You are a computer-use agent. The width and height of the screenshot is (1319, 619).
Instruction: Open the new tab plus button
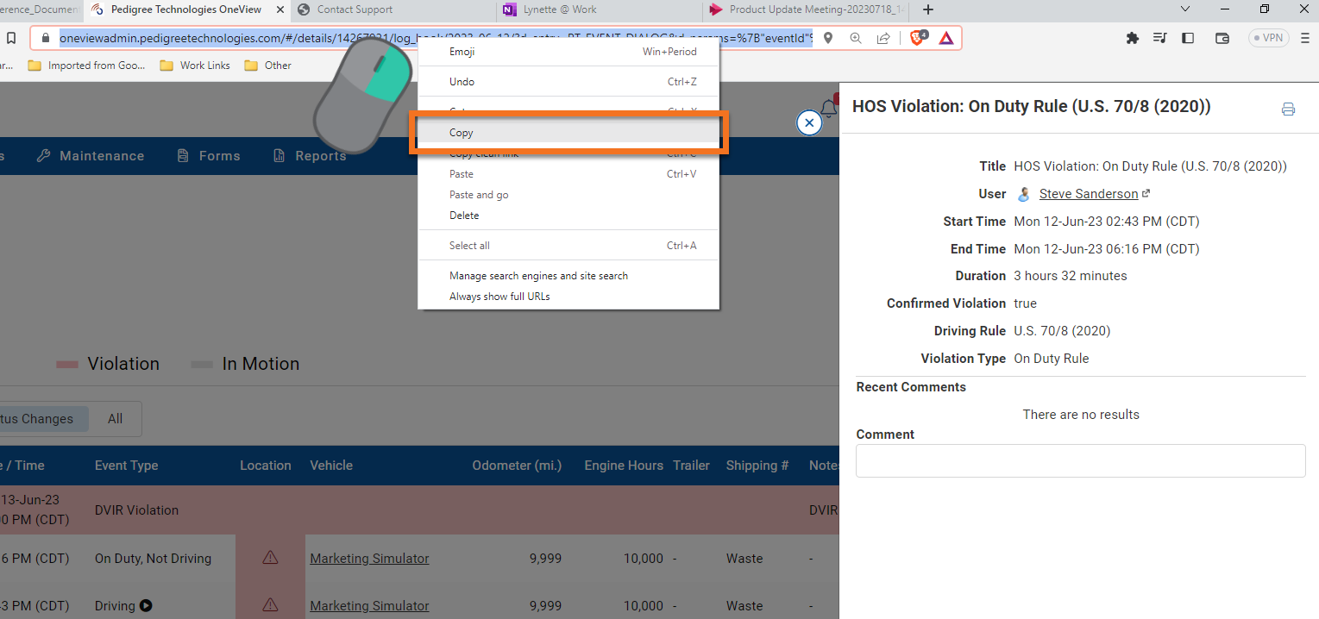pyautogui.click(x=928, y=9)
